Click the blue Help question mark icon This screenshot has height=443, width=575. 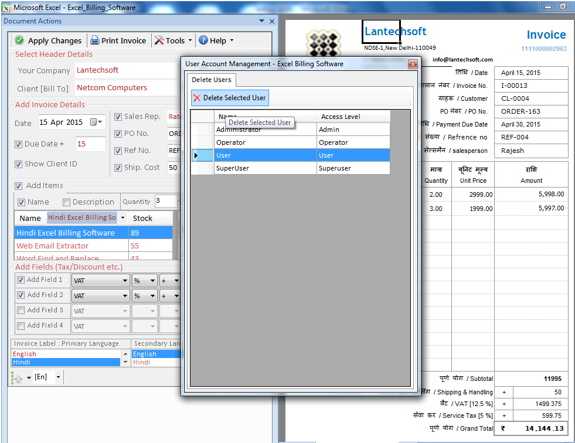[x=203, y=40]
